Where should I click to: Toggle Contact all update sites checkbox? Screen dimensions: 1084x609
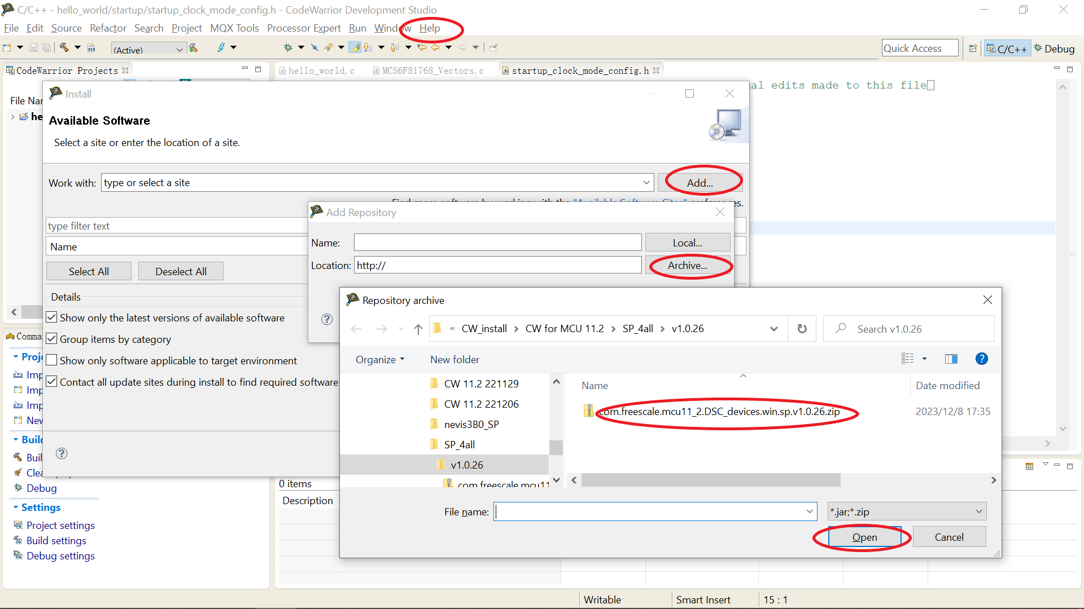coord(51,382)
